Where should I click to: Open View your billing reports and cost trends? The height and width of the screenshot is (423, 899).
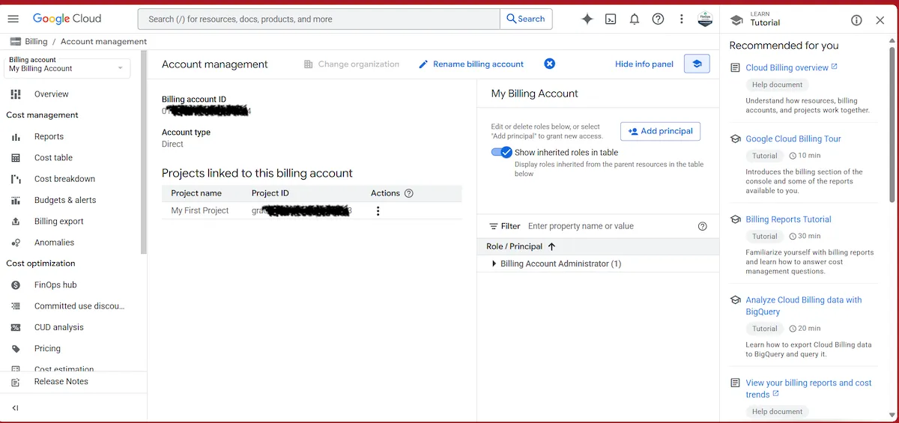pos(808,389)
